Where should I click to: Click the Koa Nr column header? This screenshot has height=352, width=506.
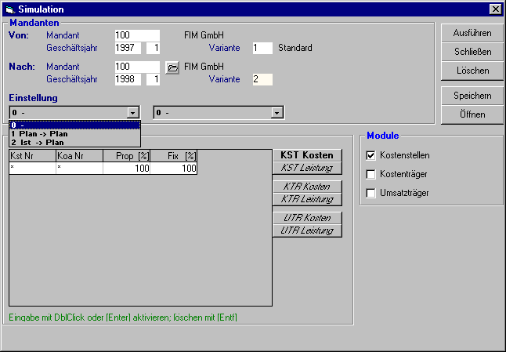(x=79, y=156)
